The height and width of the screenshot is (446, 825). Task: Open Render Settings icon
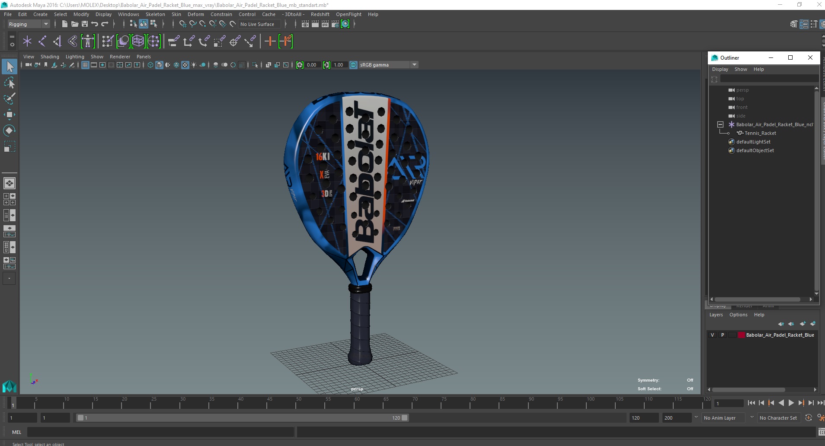tap(335, 24)
